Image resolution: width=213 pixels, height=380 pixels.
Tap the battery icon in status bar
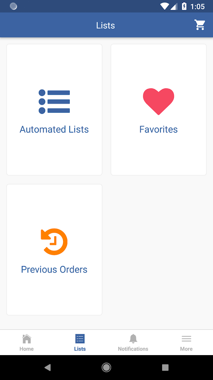tap(184, 6)
